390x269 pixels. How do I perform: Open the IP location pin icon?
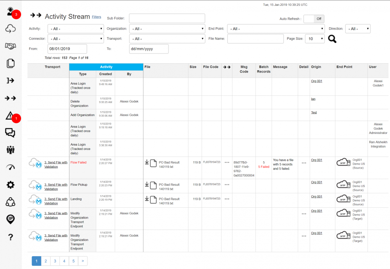click(x=11, y=219)
